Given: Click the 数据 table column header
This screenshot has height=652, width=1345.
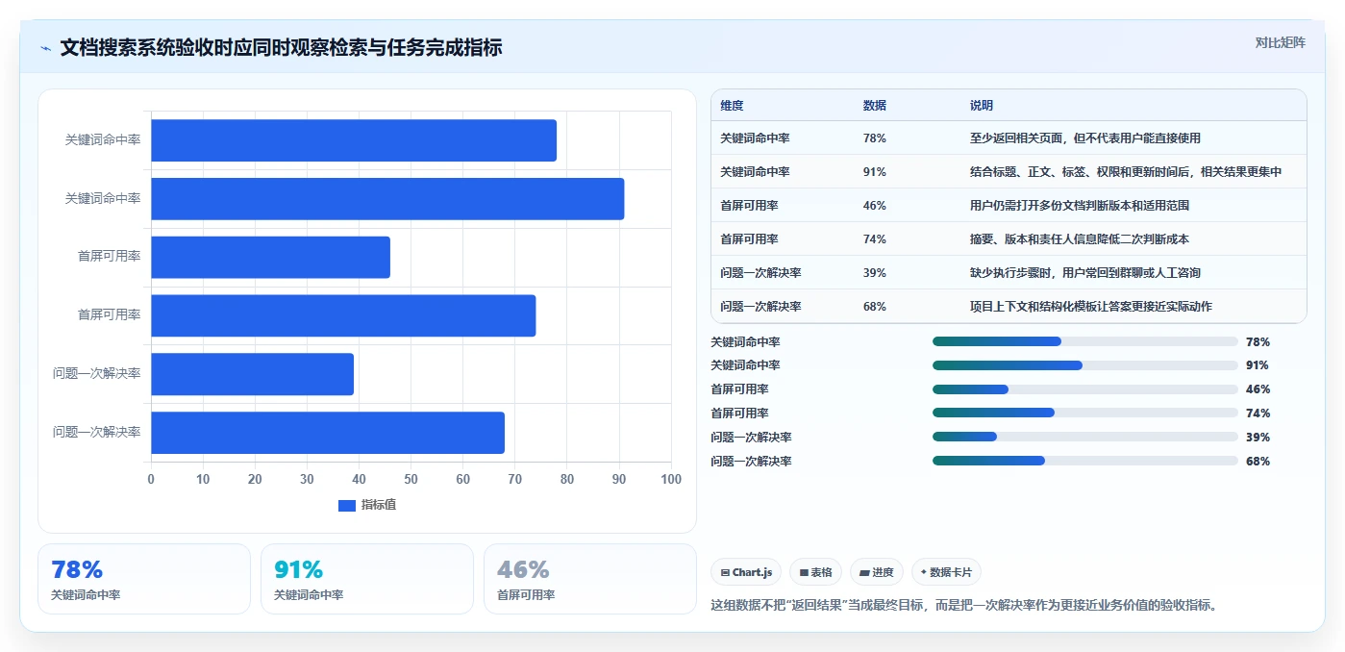Looking at the screenshot, I should [x=875, y=106].
